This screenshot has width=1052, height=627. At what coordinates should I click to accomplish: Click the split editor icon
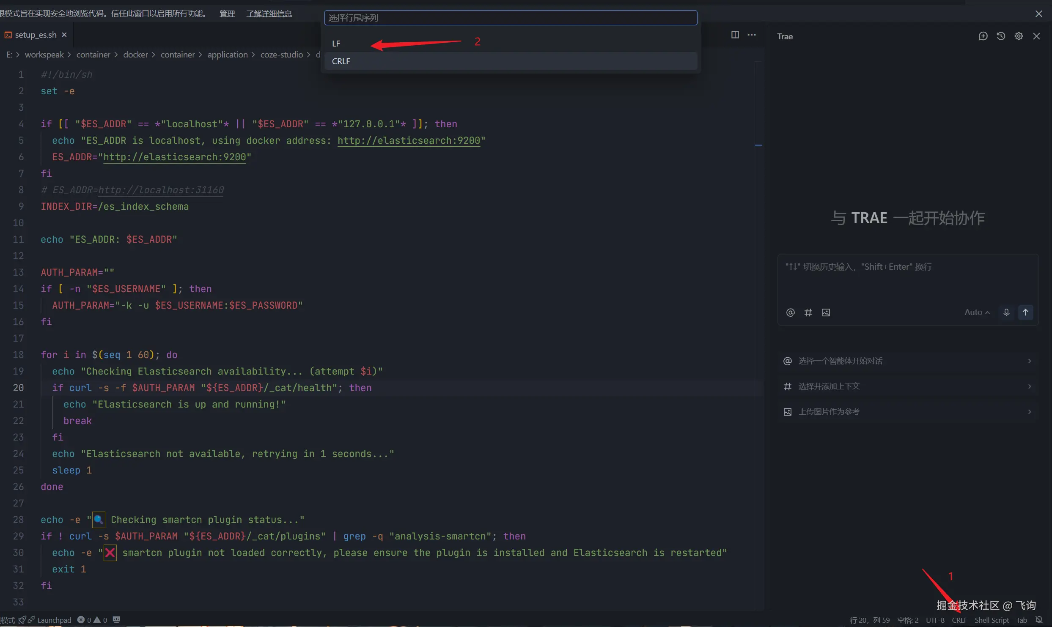pyautogui.click(x=735, y=35)
